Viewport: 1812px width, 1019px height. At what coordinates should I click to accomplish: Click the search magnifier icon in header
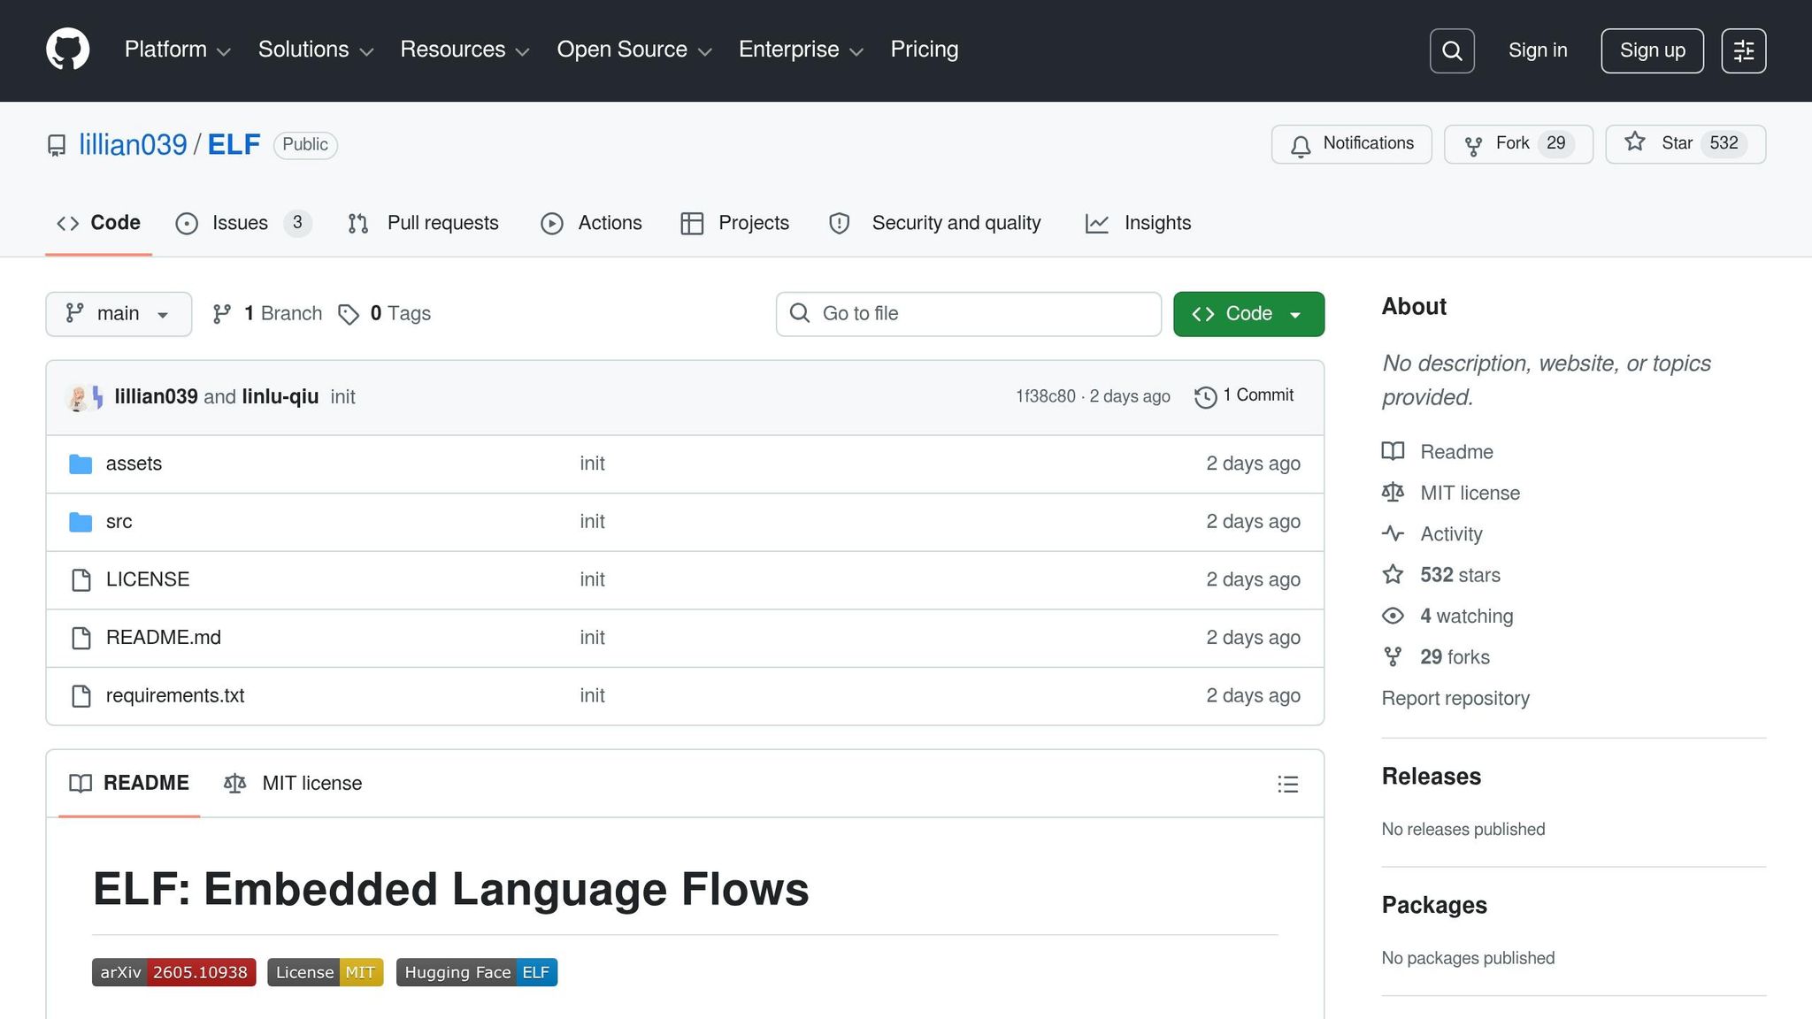1452,50
